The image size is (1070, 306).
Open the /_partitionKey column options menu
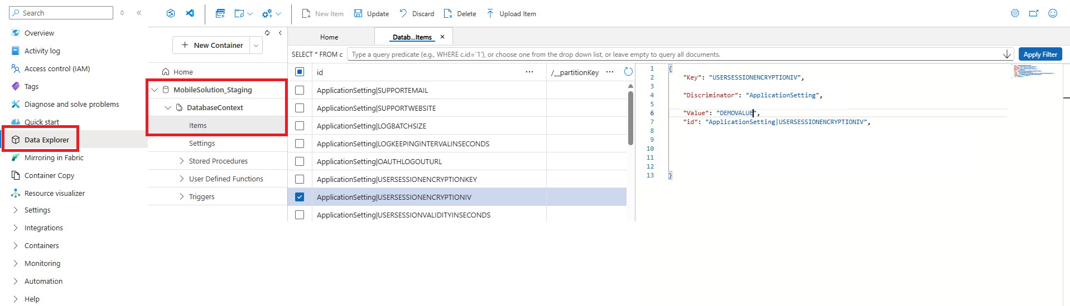click(610, 72)
